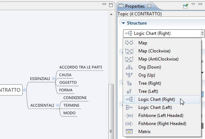Viewport: 205px width, 139px height.
Task: Choose Map from structure list
Action: pyautogui.click(x=162, y=43)
